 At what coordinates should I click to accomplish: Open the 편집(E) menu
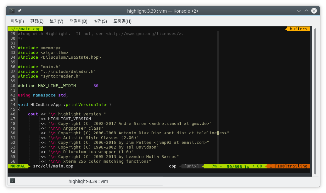click(x=37, y=21)
